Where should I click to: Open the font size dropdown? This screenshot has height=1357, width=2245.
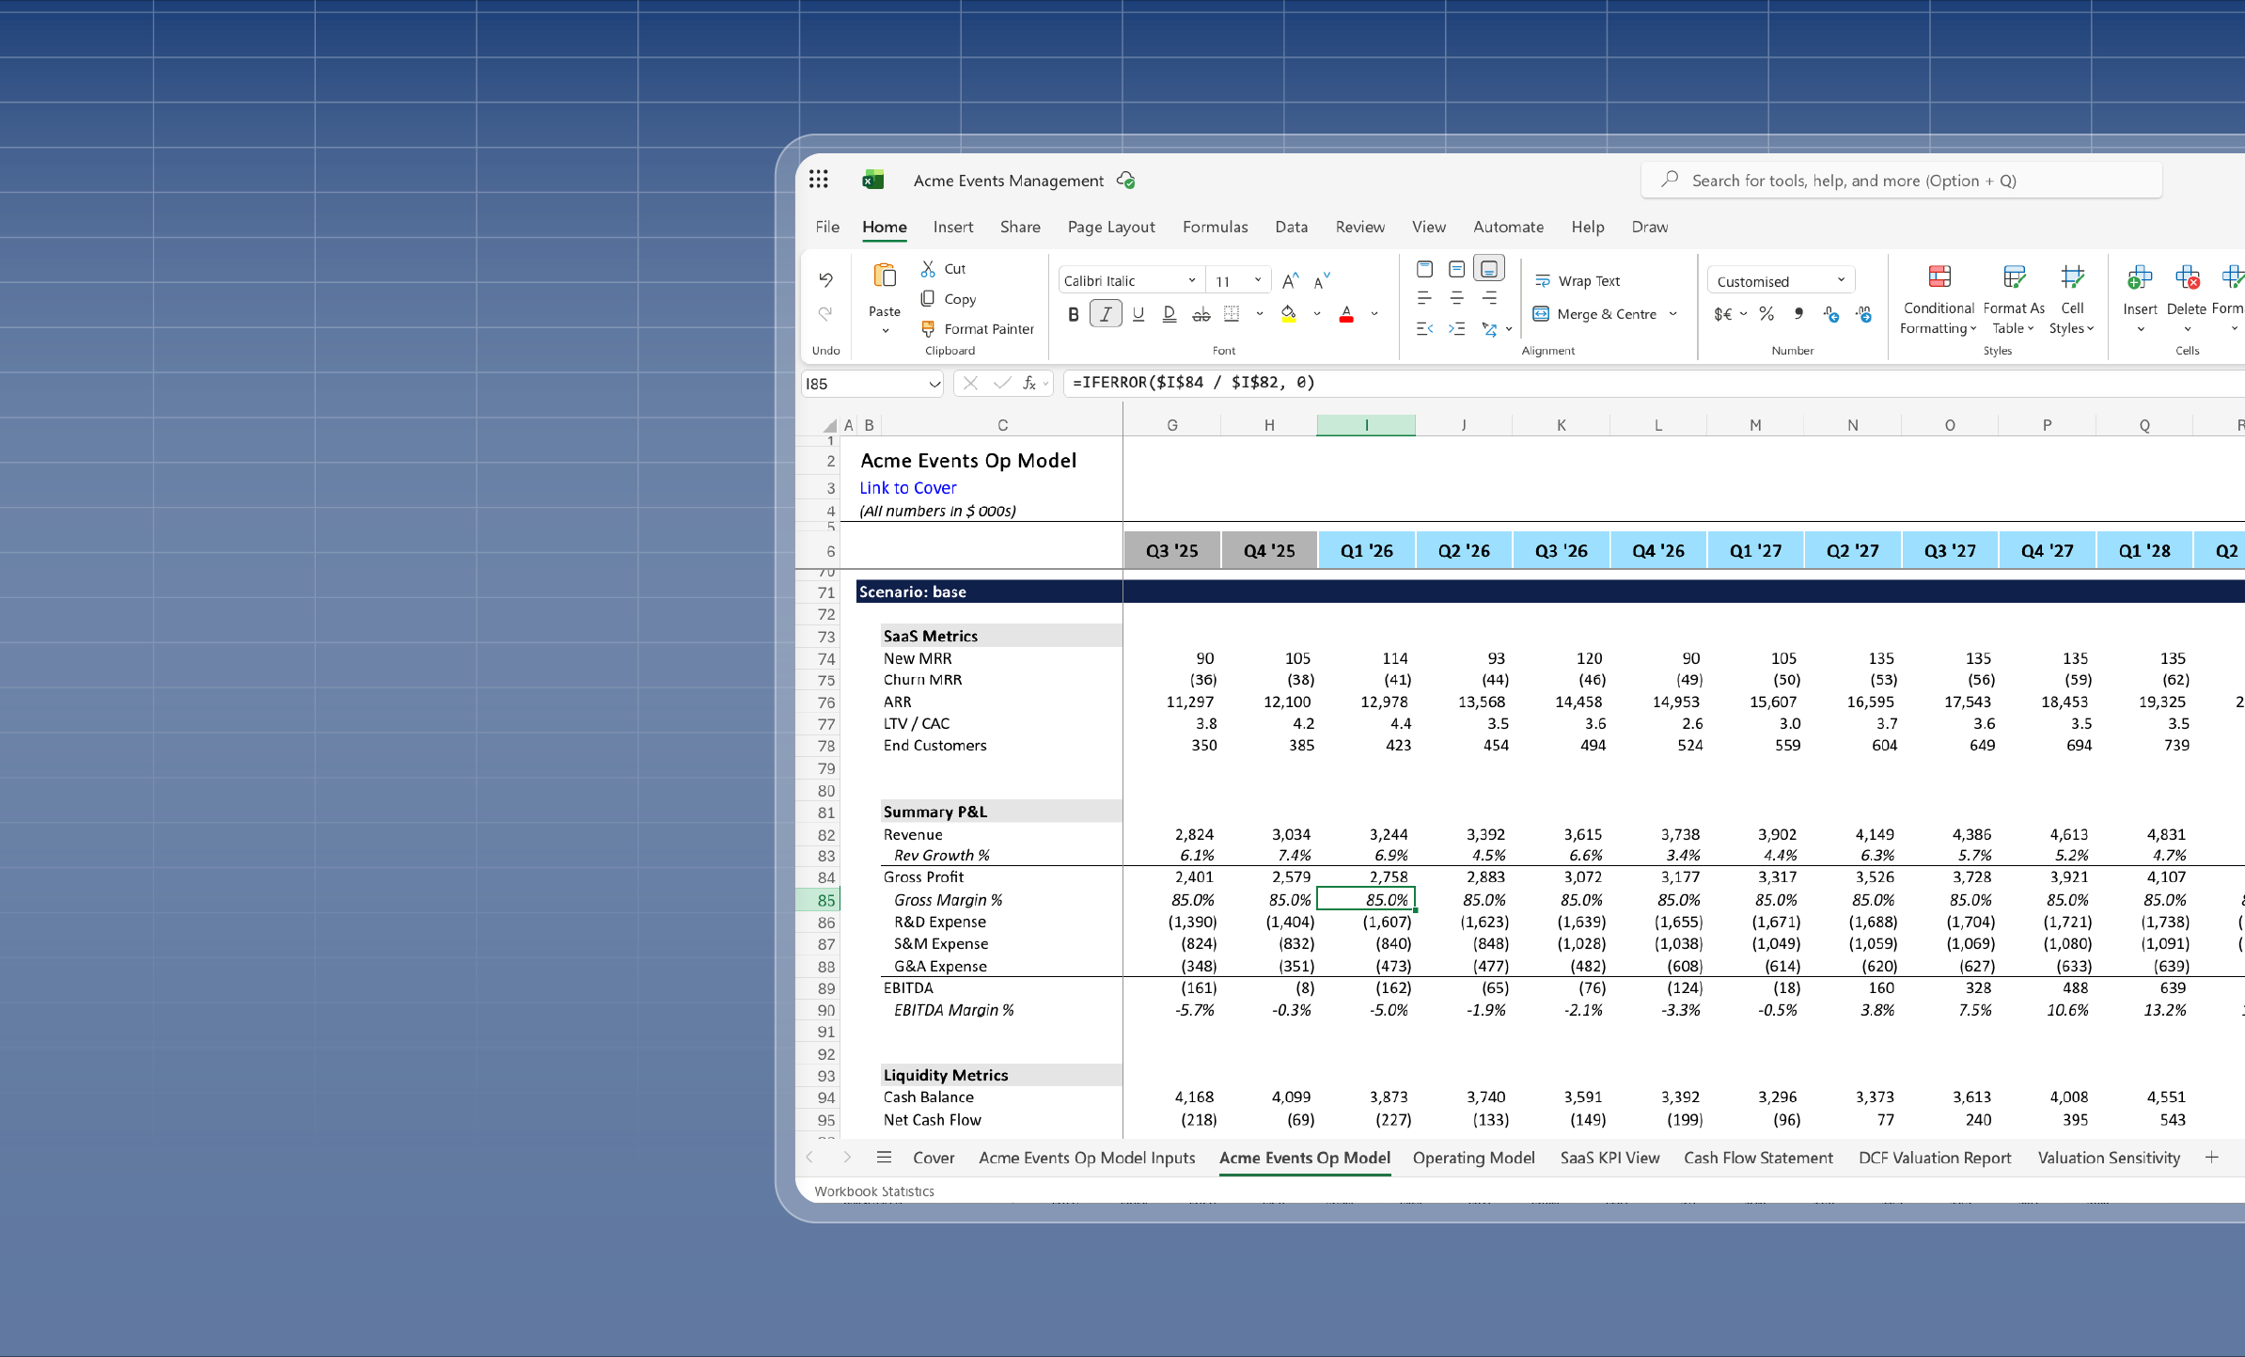click(x=1239, y=280)
